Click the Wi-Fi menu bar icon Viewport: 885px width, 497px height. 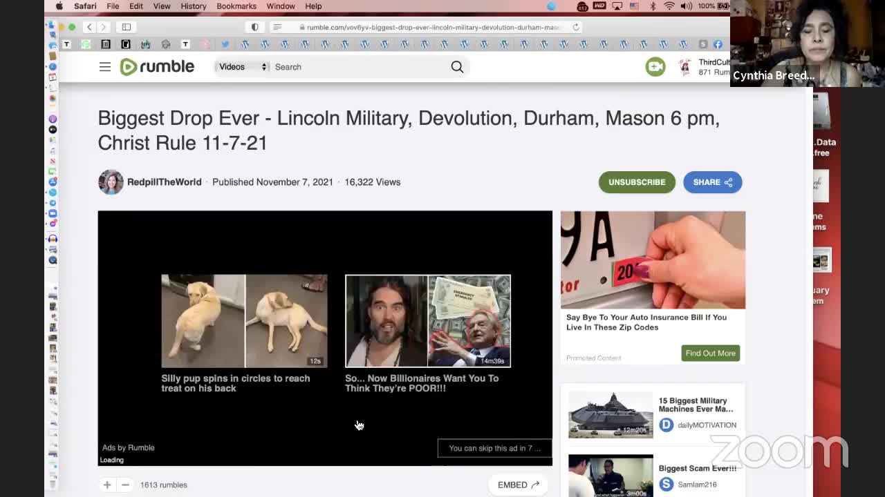pyautogui.click(x=669, y=6)
